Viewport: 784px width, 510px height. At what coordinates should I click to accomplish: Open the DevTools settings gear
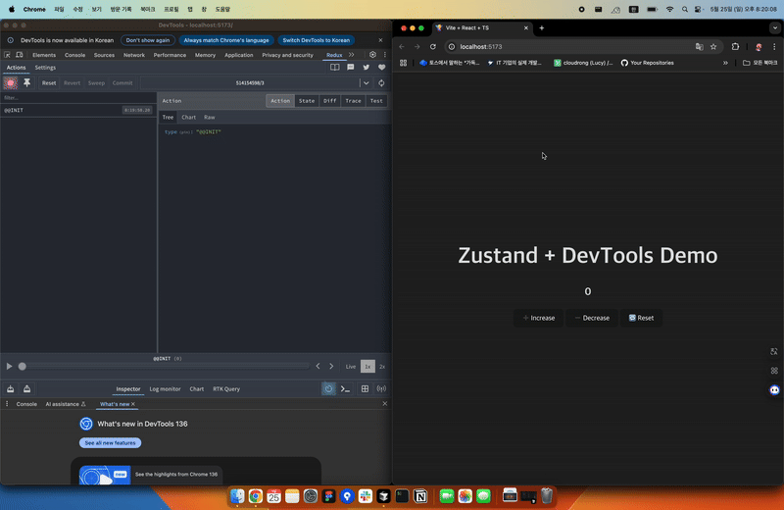372,55
